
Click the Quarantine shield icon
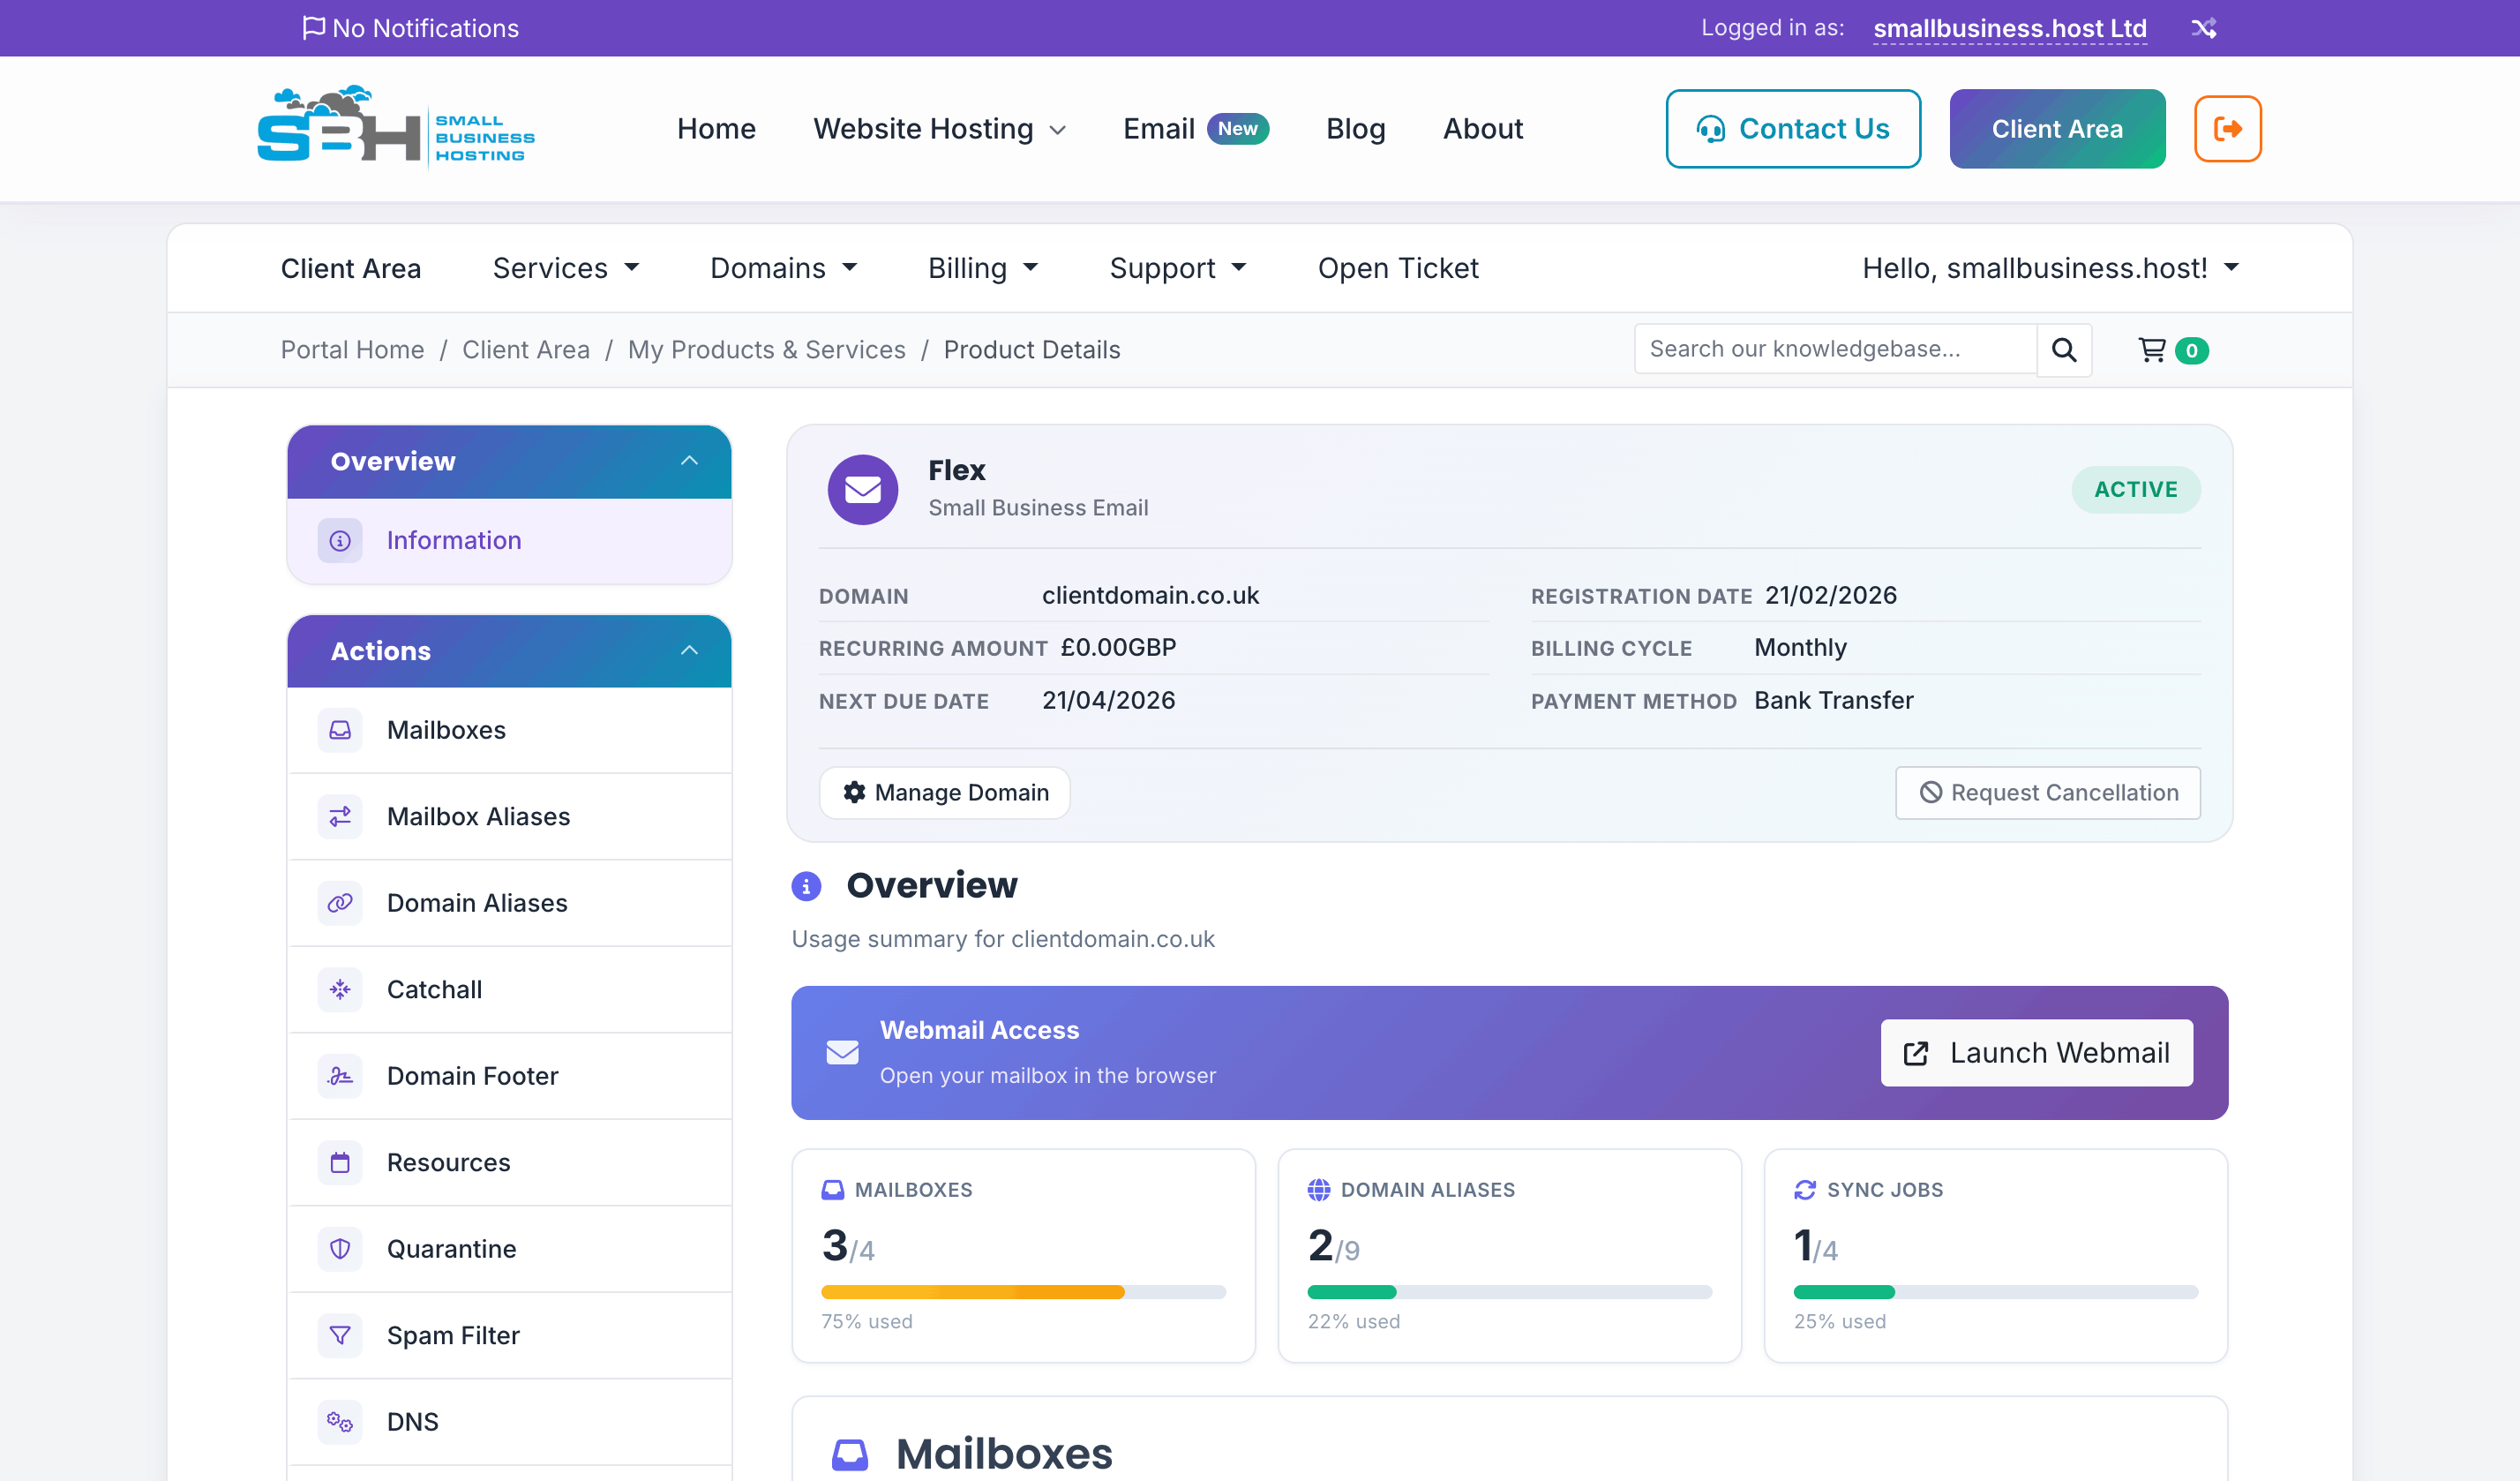click(x=340, y=1249)
